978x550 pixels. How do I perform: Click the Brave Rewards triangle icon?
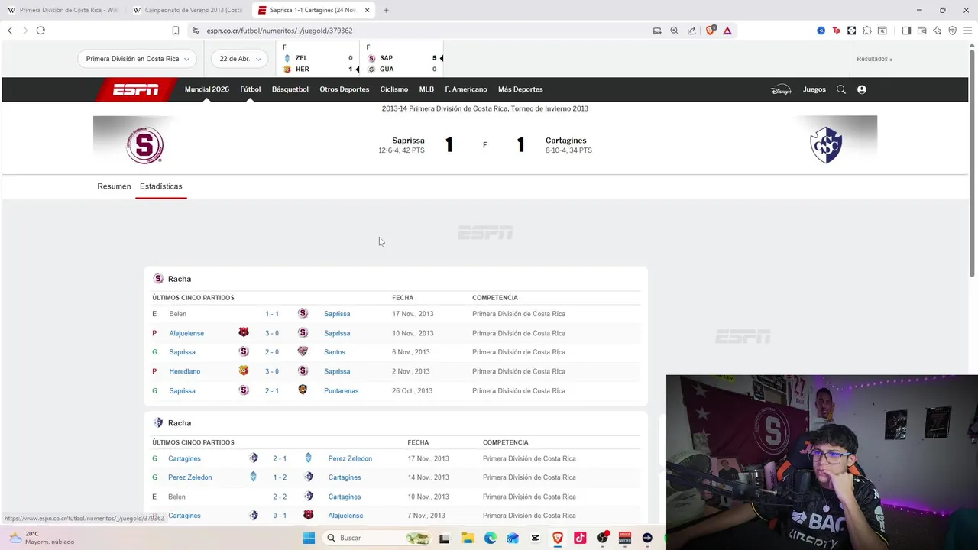[727, 31]
